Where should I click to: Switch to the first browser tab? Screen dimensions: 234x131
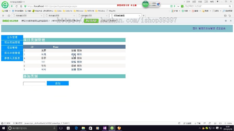(28, 16)
